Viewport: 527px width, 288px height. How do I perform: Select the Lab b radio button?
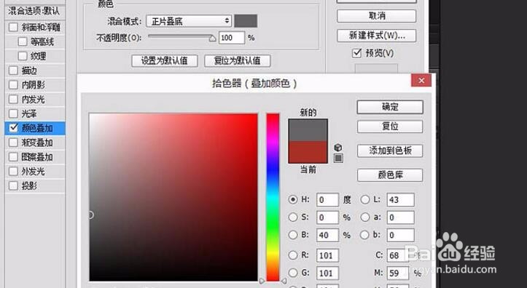pos(365,235)
